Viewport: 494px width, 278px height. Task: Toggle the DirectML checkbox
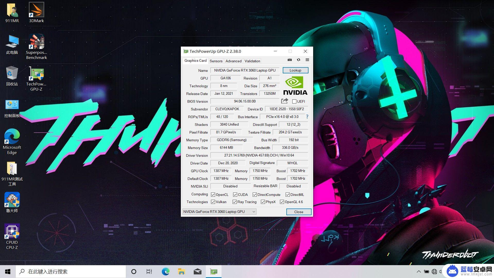coord(288,195)
